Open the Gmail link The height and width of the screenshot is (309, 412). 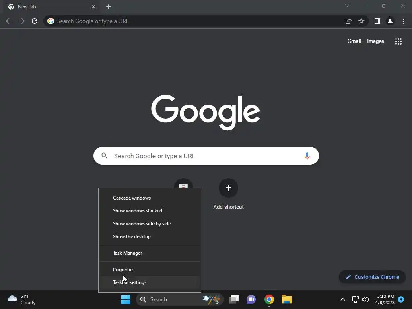tap(354, 41)
